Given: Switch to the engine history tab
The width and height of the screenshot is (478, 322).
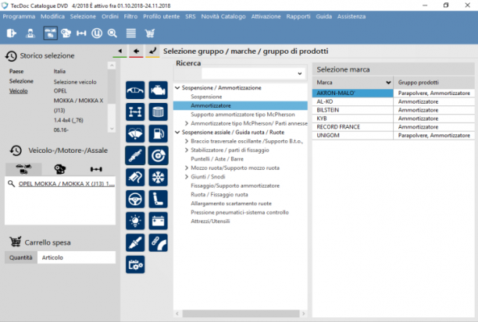Looking at the screenshot, I should point(60,169).
